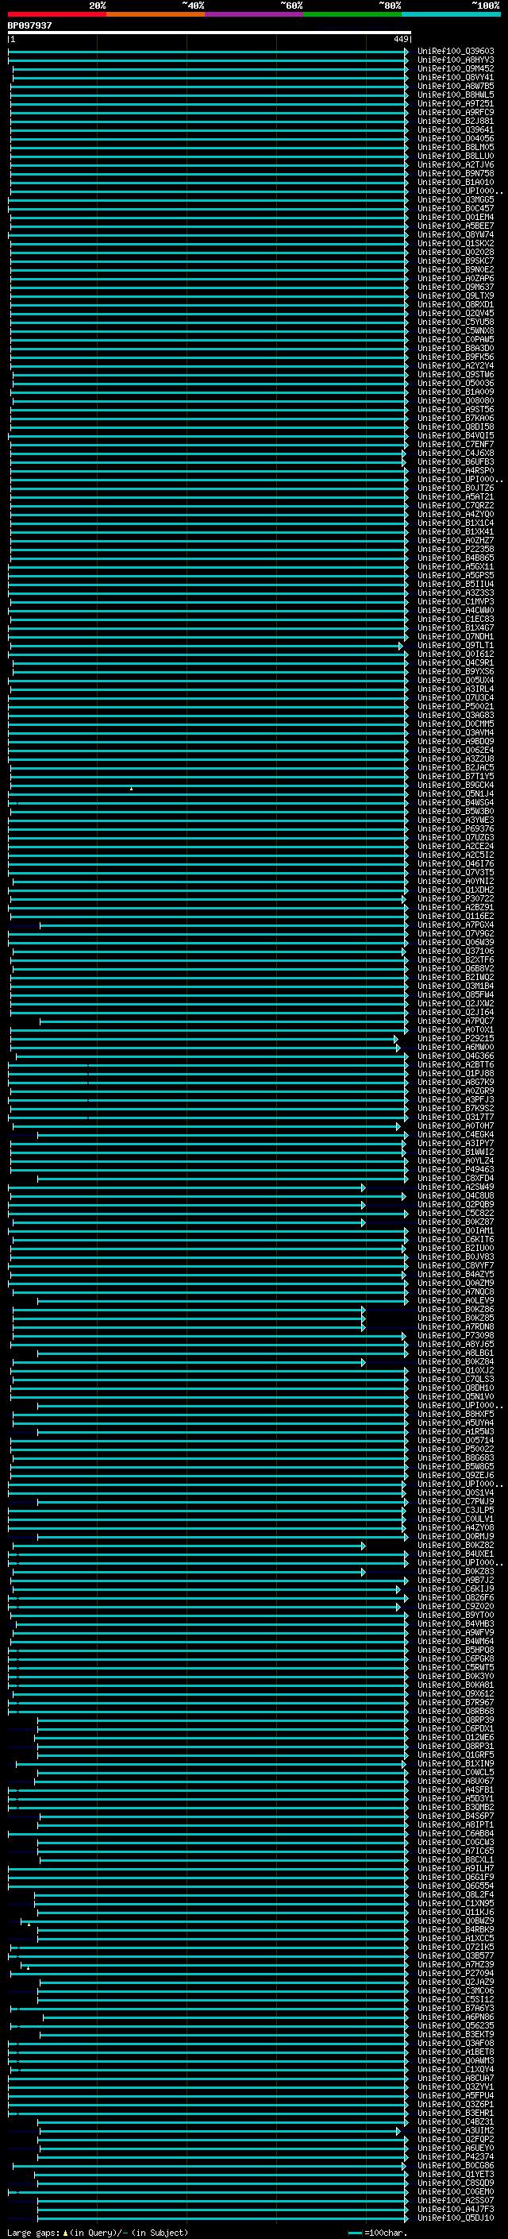Open hit UniRef100_A4J7F3
This screenshot has height=2239, width=508.
[456, 2210]
